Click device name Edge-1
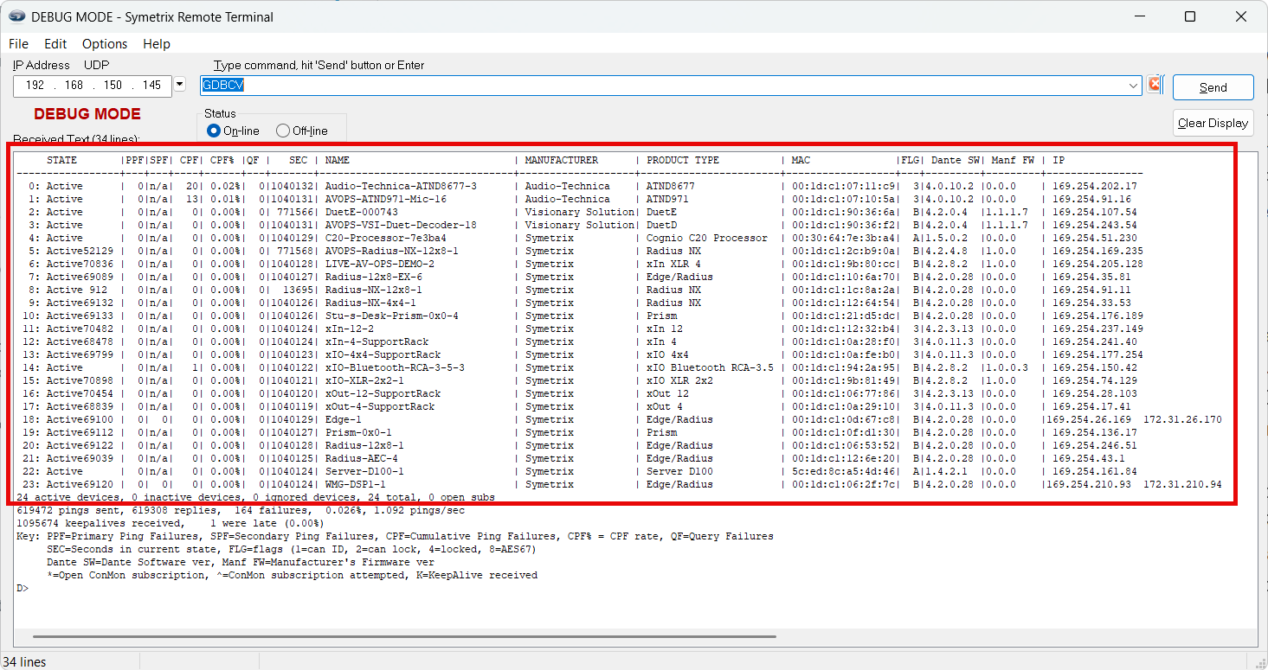The image size is (1268, 670). click(x=344, y=419)
